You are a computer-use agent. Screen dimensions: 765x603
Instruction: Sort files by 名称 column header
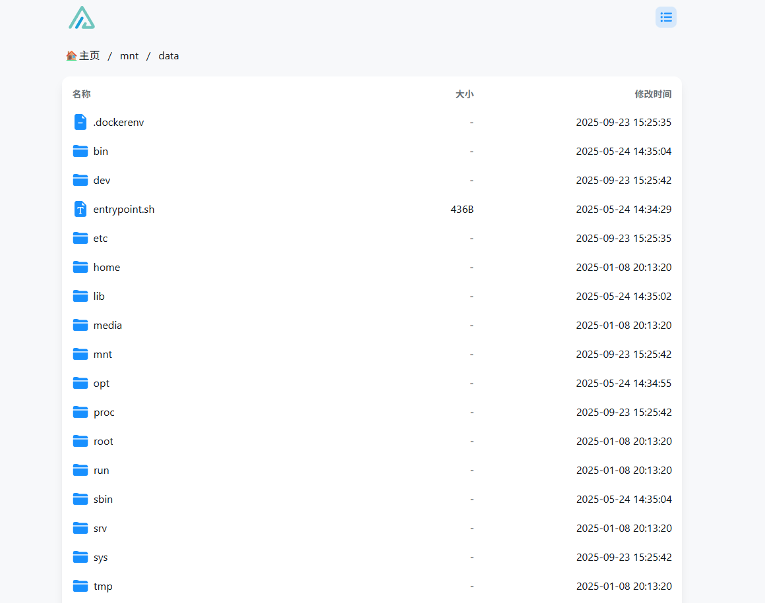(x=82, y=94)
